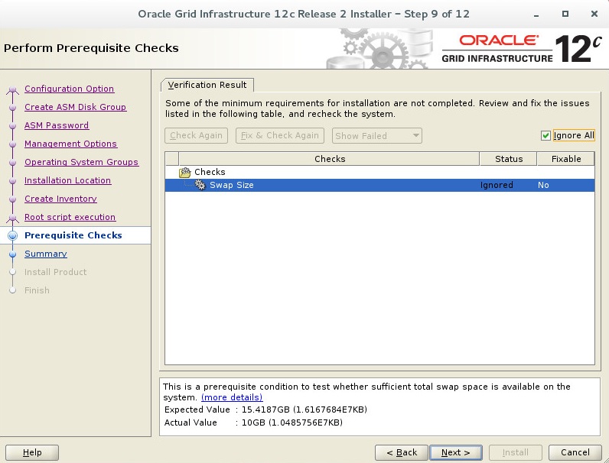Screen dimensions: 609x463
Task: Click the Expected Value 15.4187GB text
Action: coord(304,410)
